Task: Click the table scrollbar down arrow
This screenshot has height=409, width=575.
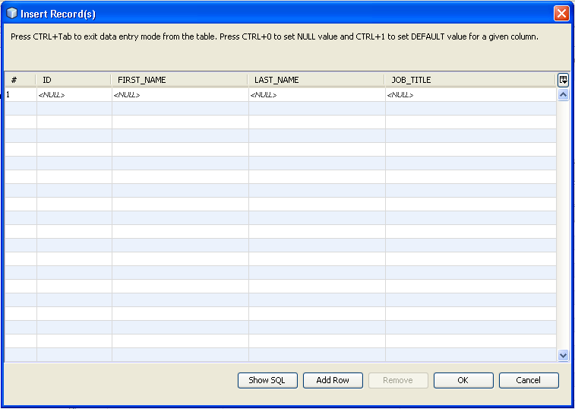Action: [563, 355]
